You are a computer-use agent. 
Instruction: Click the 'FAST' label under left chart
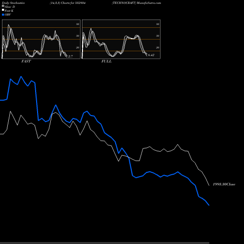26,61
